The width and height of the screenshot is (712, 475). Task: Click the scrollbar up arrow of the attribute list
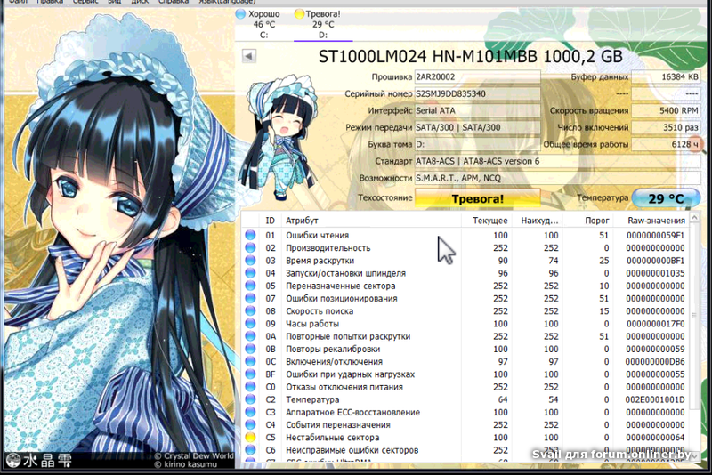[694, 218]
